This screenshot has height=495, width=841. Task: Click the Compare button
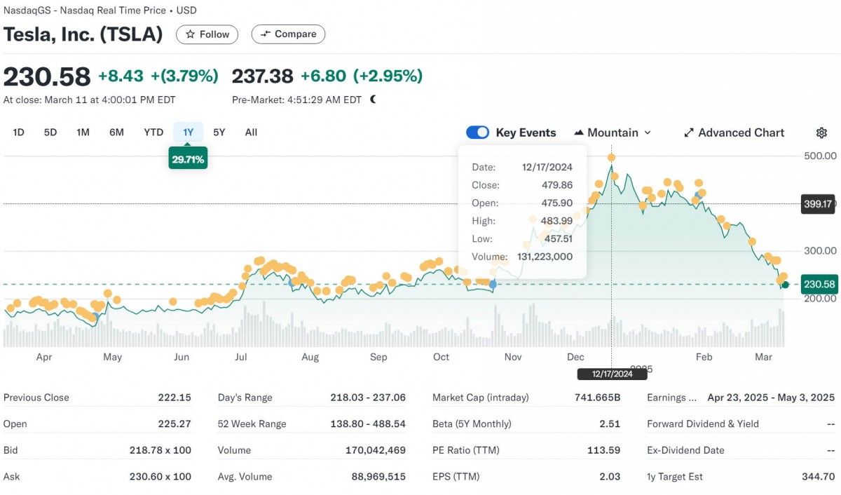(x=288, y=34)
